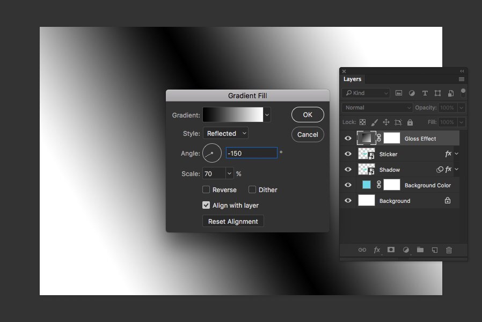This screenshot has width=482, height=322.
Task: Lock image pixels brush icon
Action: (375, 122)
